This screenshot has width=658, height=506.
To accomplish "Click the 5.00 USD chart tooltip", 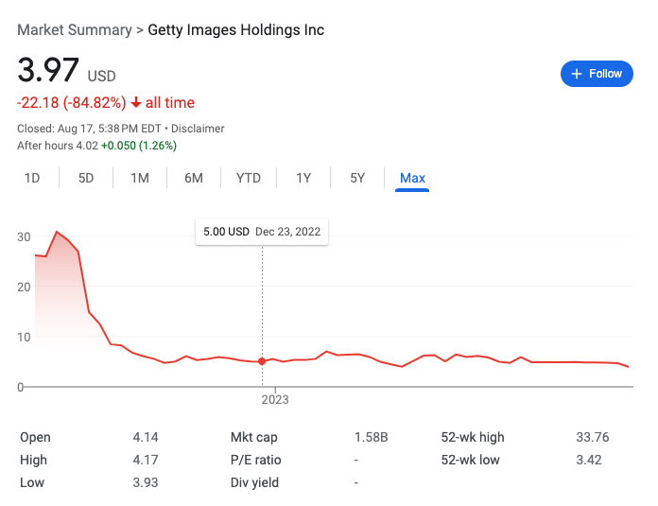I will tap(262, 232).
